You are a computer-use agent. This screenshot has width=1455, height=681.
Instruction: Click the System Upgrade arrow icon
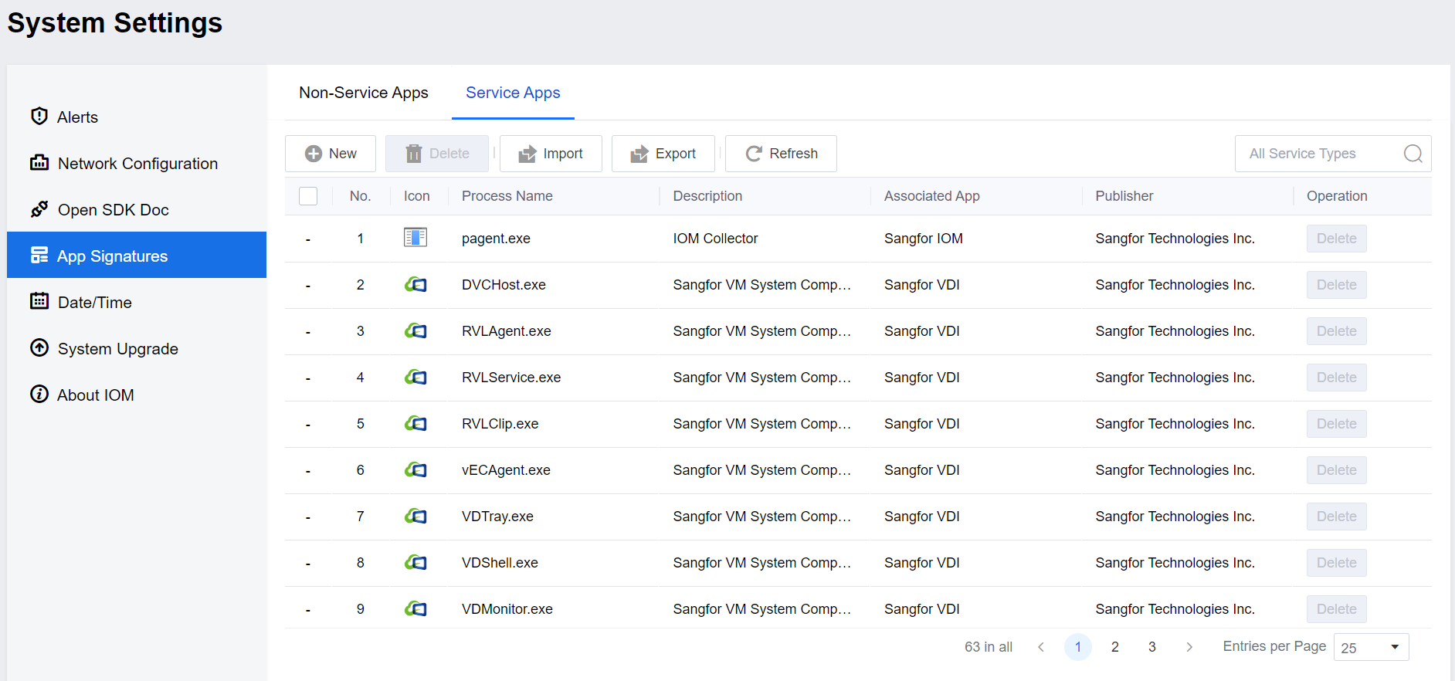[x=39, y=348]
